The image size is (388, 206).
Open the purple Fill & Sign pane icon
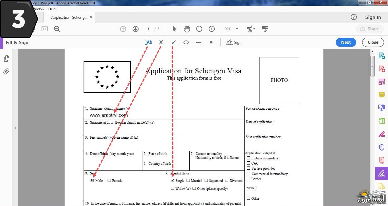[381, 173]
